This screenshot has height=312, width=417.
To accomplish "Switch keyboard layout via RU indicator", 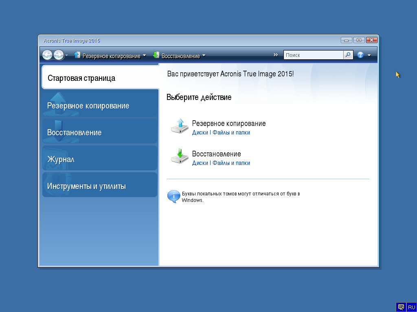I will coord(411,307).
